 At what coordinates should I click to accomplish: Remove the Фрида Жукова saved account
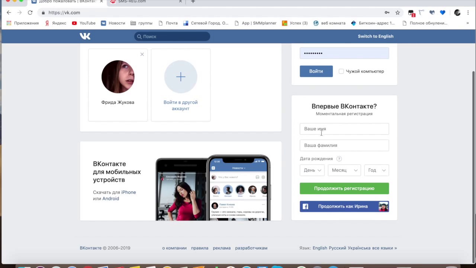point(142,54)
